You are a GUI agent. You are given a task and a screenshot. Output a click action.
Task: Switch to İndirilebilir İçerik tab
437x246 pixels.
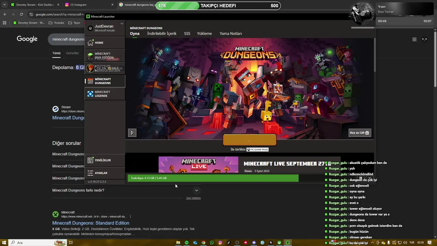[162, 33]
